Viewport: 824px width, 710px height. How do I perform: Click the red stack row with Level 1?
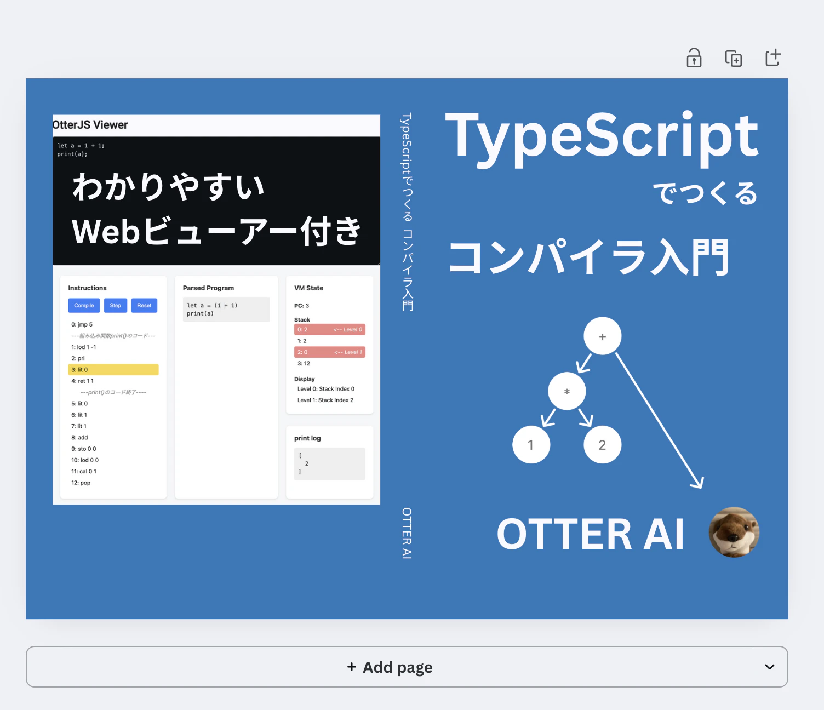pyautogui.click(x=330, y=352)
